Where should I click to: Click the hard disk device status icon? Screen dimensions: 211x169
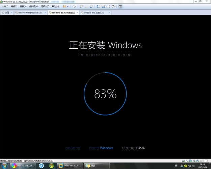pos(183,161)
